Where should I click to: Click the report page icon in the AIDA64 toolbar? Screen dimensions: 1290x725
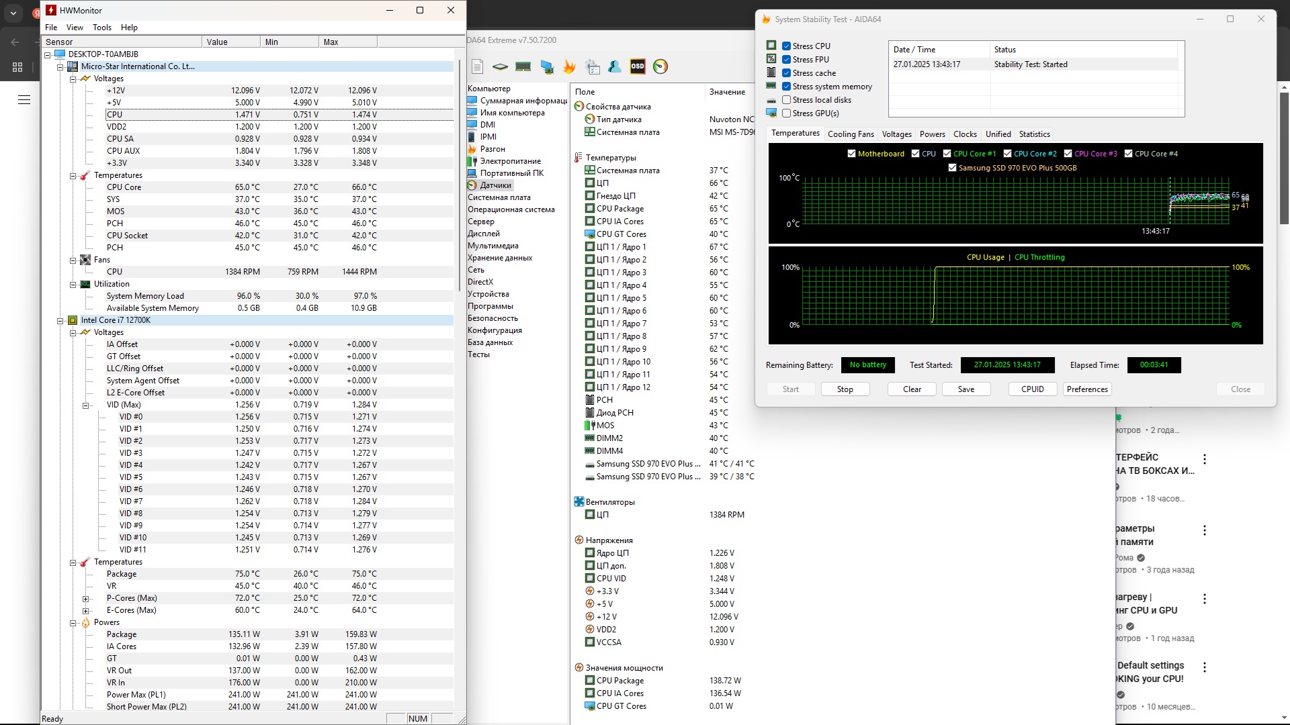tap(477, 66)
